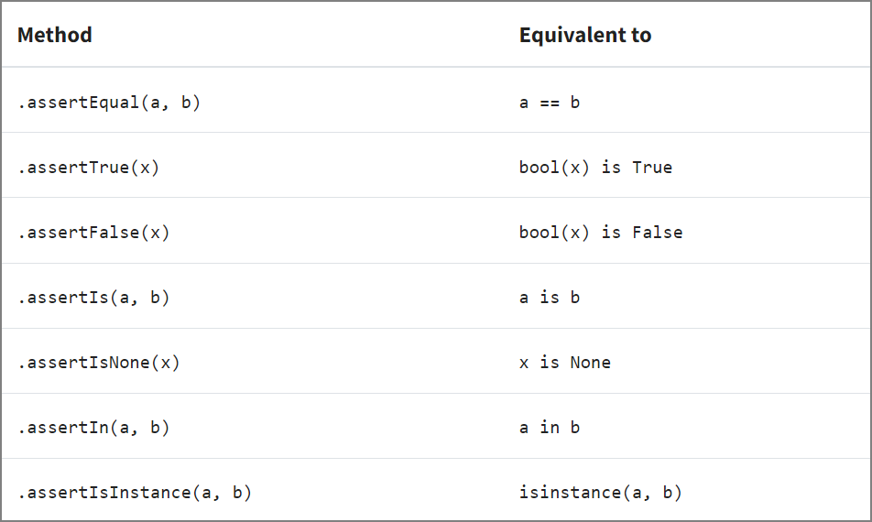This screenshot has height=522, width=872.
Task: Click the isinstance(a, b) expression
Action: tap(601, 493)
